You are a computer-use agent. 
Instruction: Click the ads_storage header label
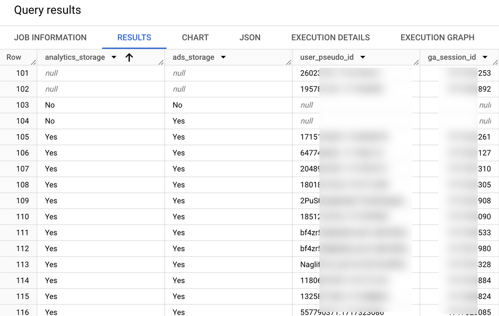pos(193,57)
